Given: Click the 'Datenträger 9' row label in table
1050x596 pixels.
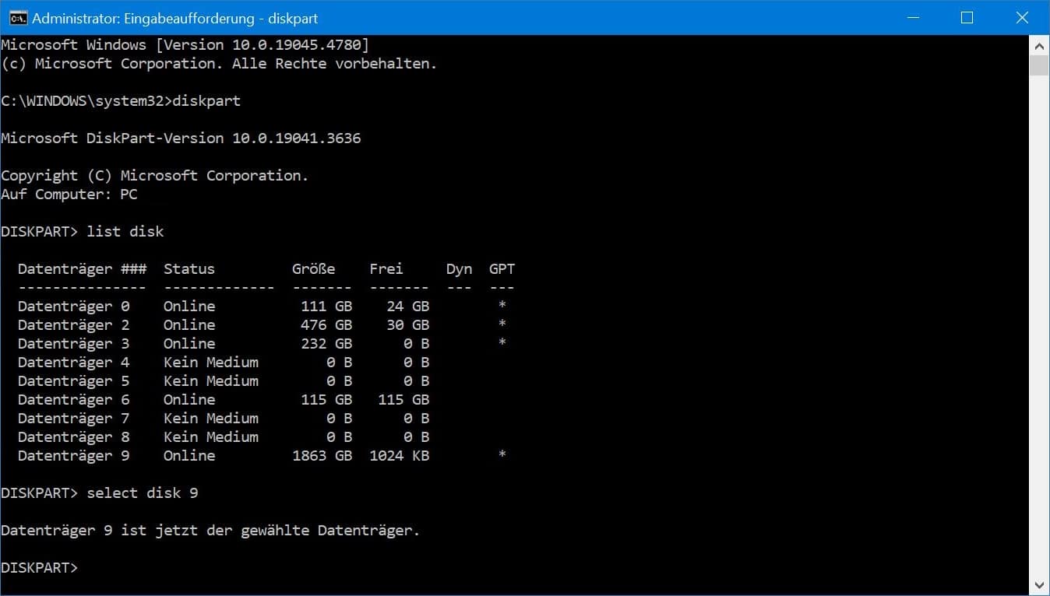Looking at the screenshot, I should pyautogui.click(x=74, y=456).
